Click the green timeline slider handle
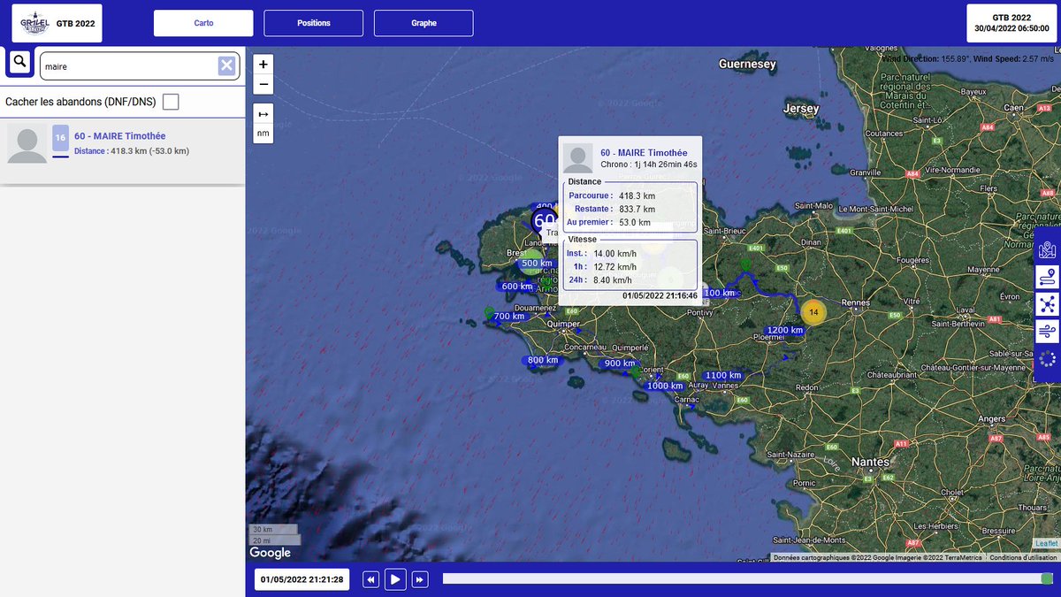 pyautogui.click(x=1047, y=579)
